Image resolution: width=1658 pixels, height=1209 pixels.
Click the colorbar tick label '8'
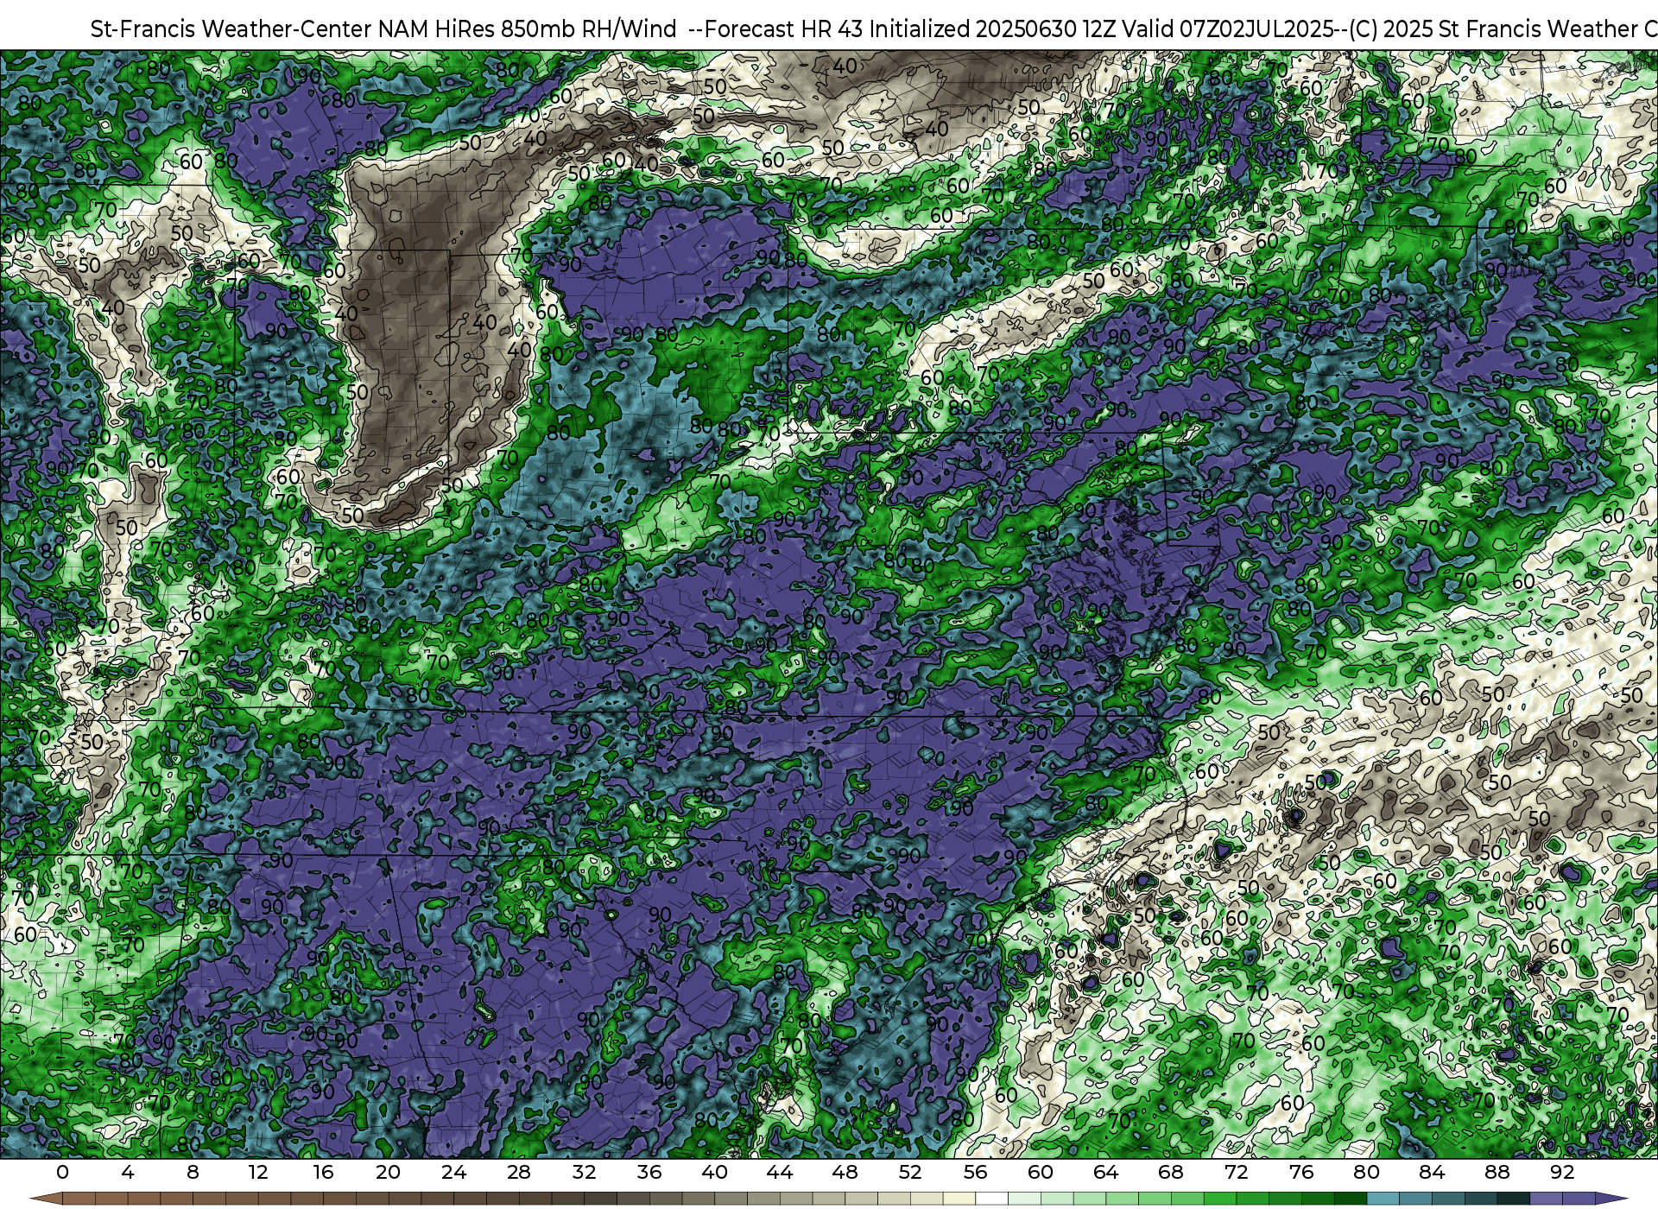point(193,1172)
